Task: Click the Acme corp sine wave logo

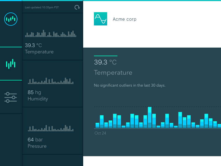Action: (x=101, y=19)
